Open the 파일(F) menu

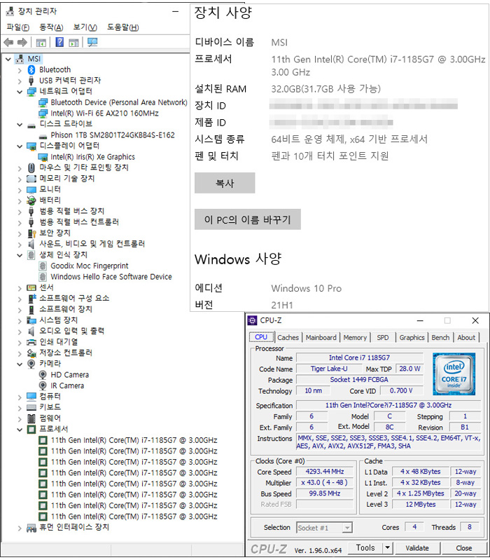(18, 27)
